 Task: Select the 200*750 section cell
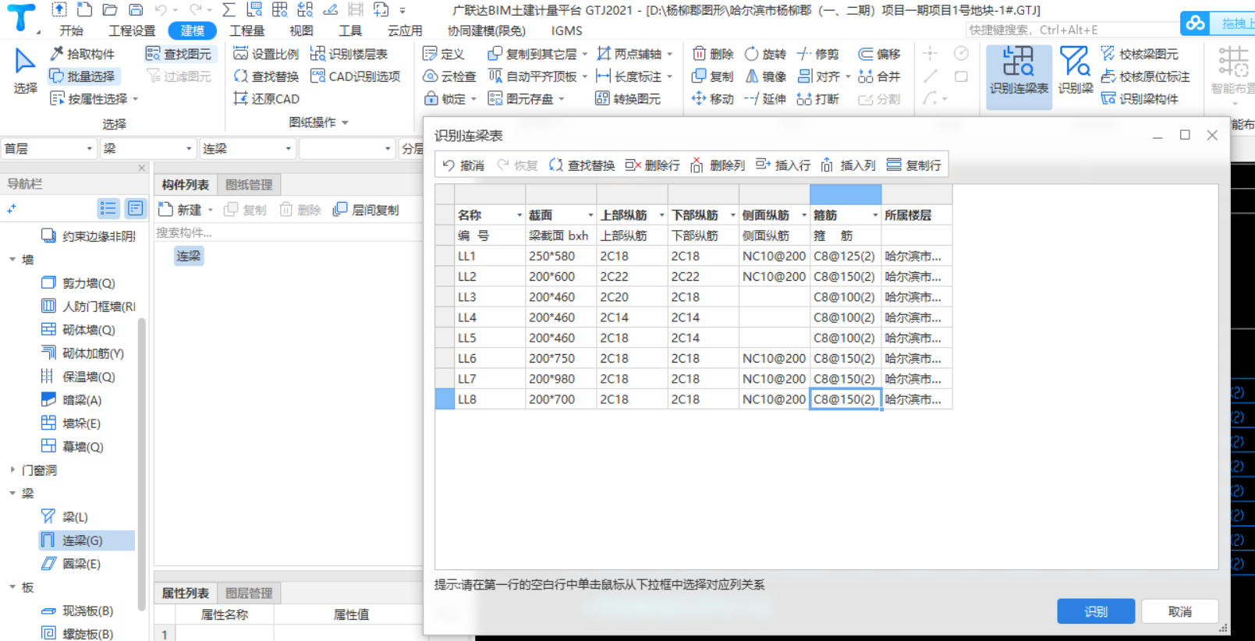point(561,359)
